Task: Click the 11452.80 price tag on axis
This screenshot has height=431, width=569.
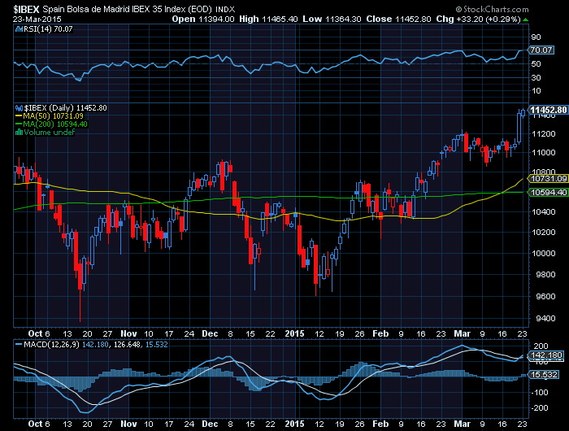Action: (x=549, y=110)
